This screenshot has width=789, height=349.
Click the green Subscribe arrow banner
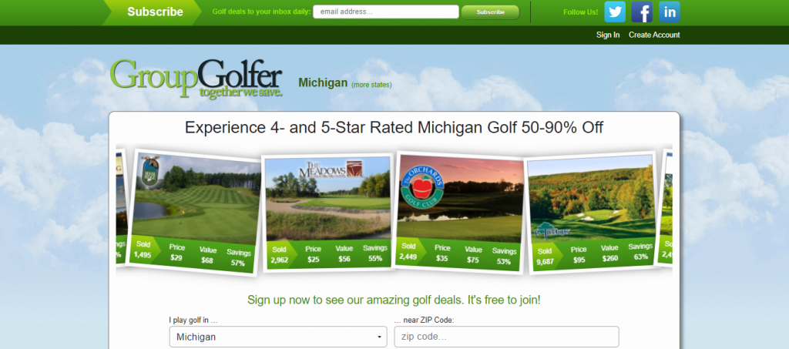point(152,12)
